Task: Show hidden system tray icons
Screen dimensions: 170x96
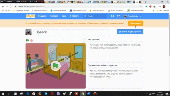Action: pos(147,94)
